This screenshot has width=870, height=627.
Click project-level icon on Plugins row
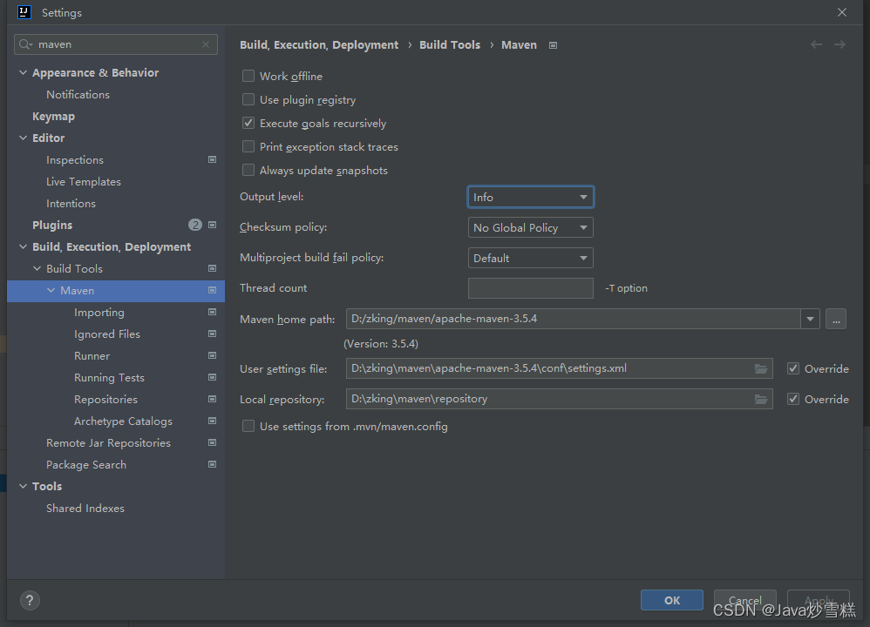212,225
